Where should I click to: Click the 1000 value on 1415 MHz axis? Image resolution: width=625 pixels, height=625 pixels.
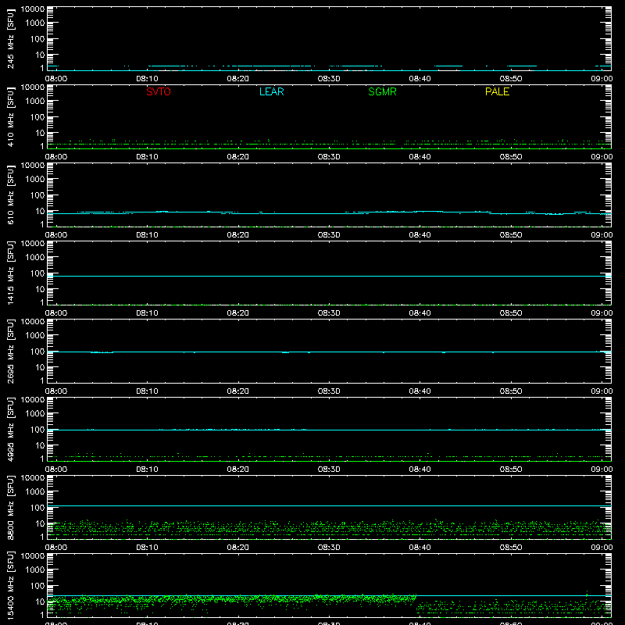tap(35, 258)
